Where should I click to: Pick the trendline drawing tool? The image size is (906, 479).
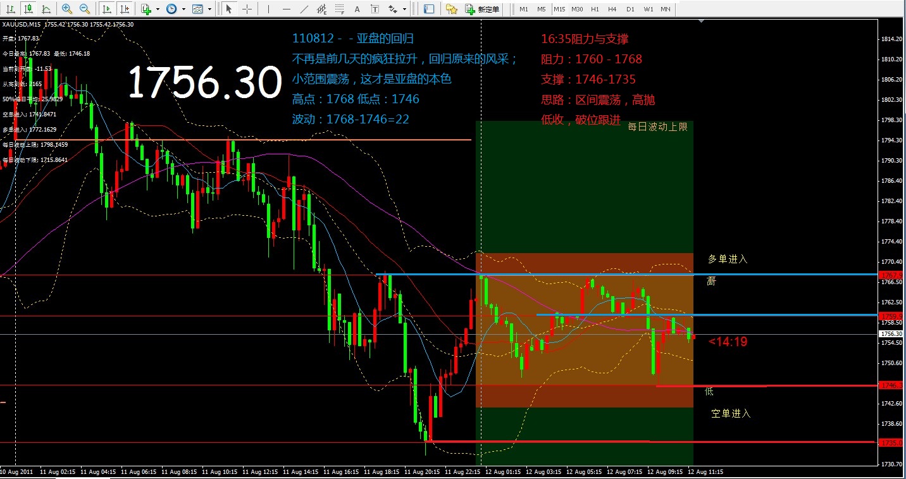tap(304, 9)
